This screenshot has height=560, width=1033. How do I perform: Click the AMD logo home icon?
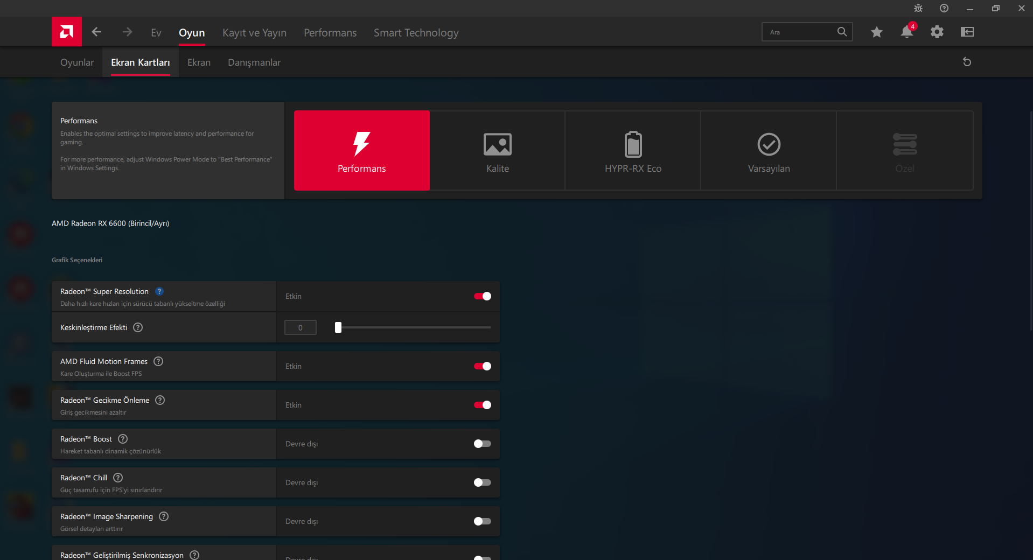pos(67,32)
